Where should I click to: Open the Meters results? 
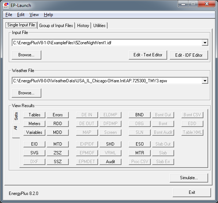[34, 124]
